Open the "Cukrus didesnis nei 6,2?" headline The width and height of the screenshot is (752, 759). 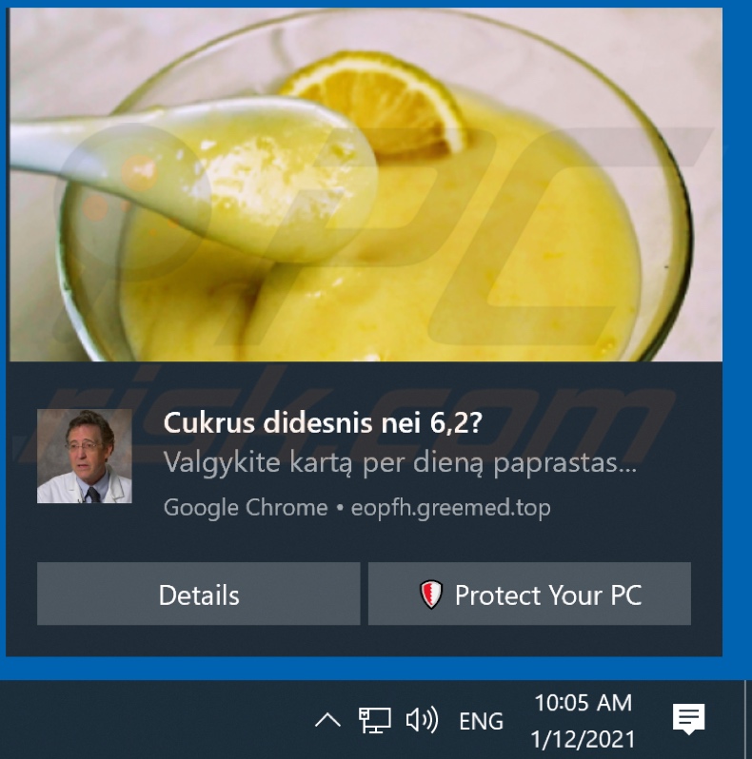click(323, 422)
